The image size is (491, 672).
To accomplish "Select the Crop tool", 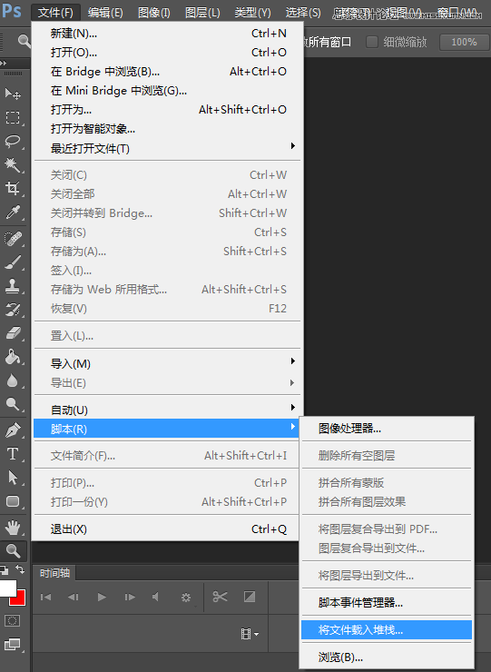I will 13,188.
